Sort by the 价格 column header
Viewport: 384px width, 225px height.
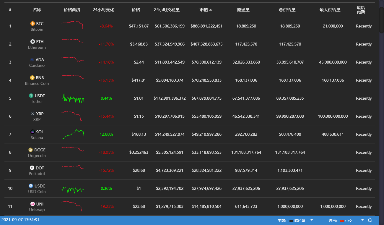[x=136, y=10]
